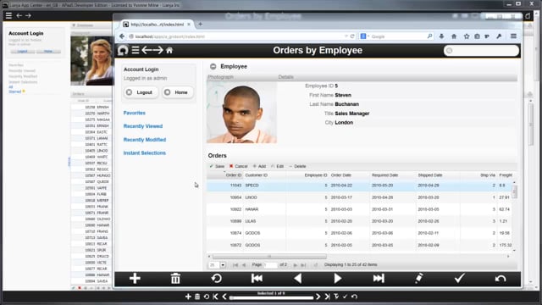Click browser back button in Firefox address bar
This screenshot has width=542, height=305.
[x=122, y=36]
